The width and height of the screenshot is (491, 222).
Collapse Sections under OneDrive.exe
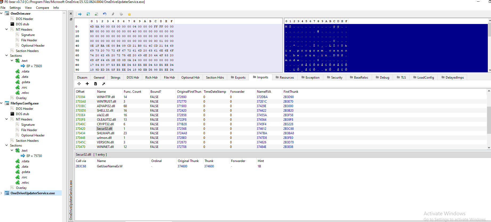(x=7, y=55)
